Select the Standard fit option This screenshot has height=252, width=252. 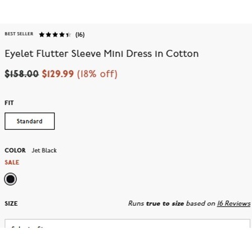(x=30, y=121)
